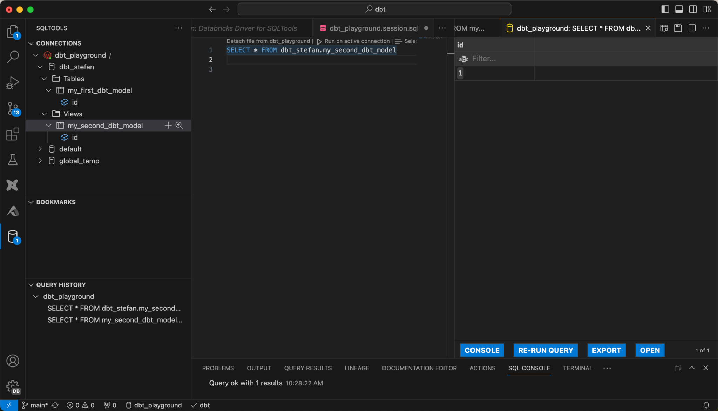The height and width of the screenshot is (411, 718).
Task: Toggle the bottom panel layout icon
Action: 679,9
